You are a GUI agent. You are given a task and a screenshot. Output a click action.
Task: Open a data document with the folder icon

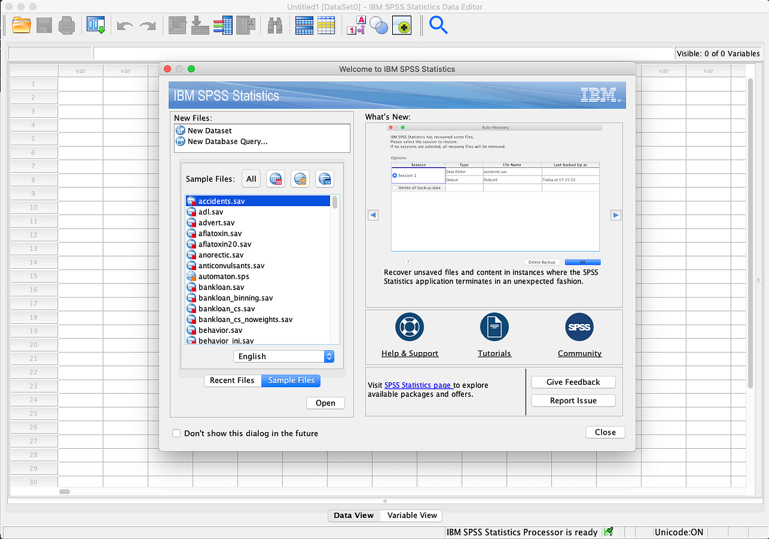(21, 25)
